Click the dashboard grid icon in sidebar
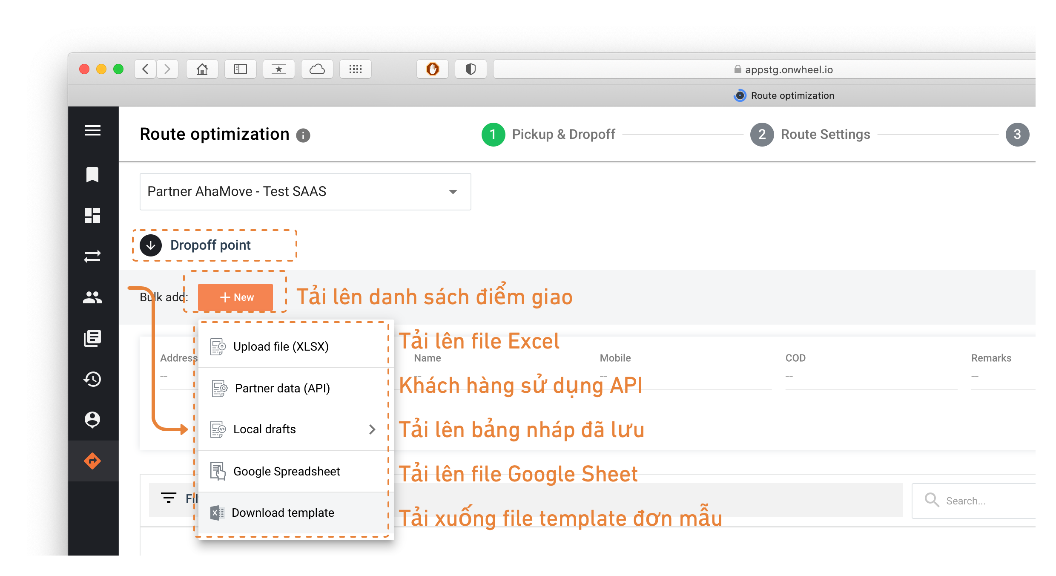 pos(94,216)
